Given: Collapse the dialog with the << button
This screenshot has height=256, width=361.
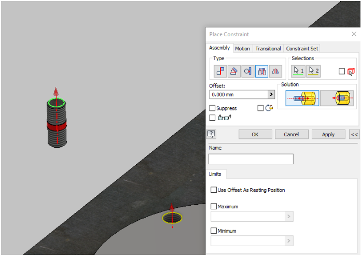Looking at the screenshot, I should (x=354, y=134).
